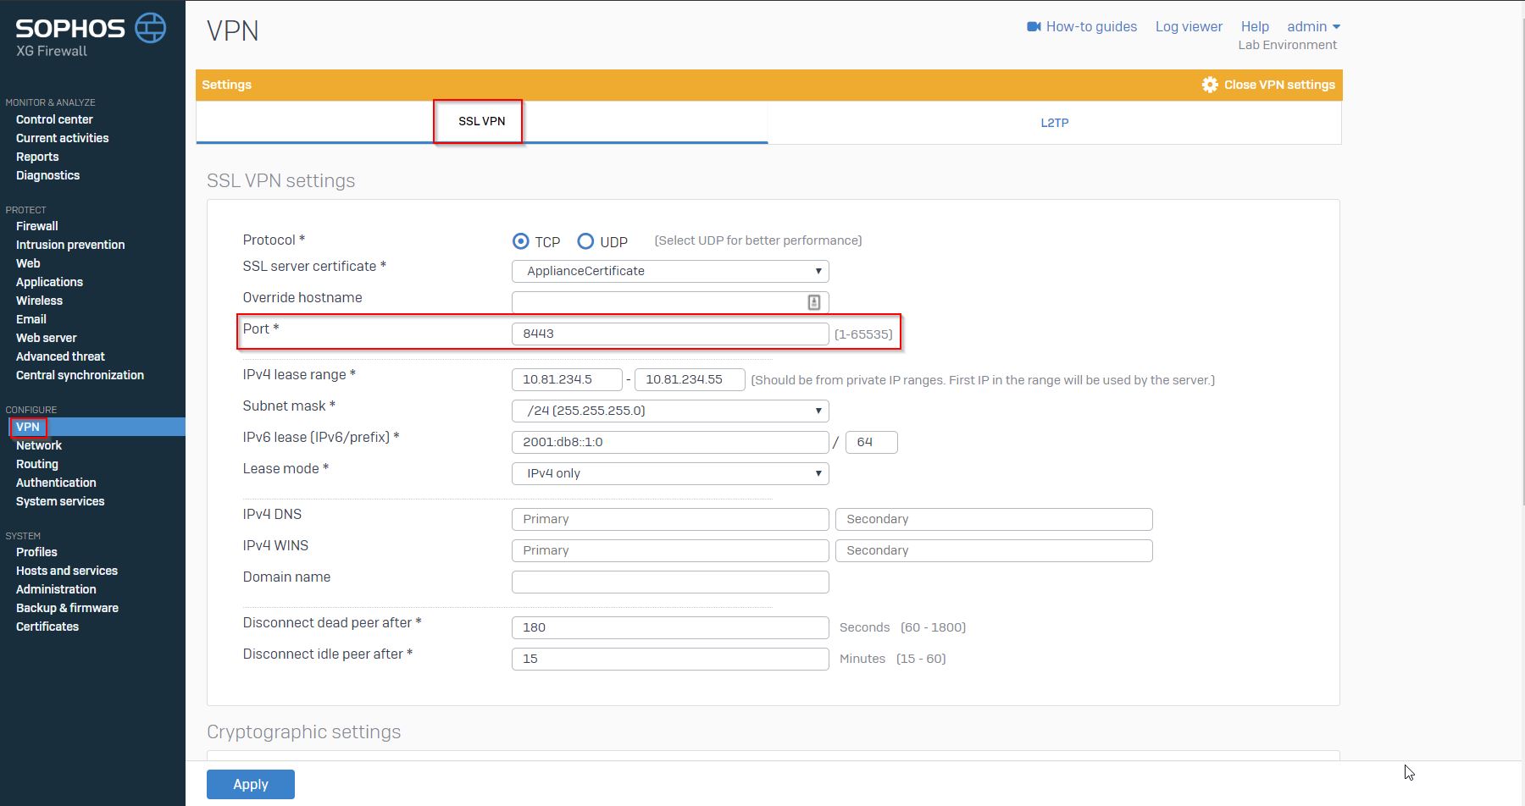Open Certificates in the sidebar
Viewport: 1525px width, 806px height.
click(x=47, y=627)
